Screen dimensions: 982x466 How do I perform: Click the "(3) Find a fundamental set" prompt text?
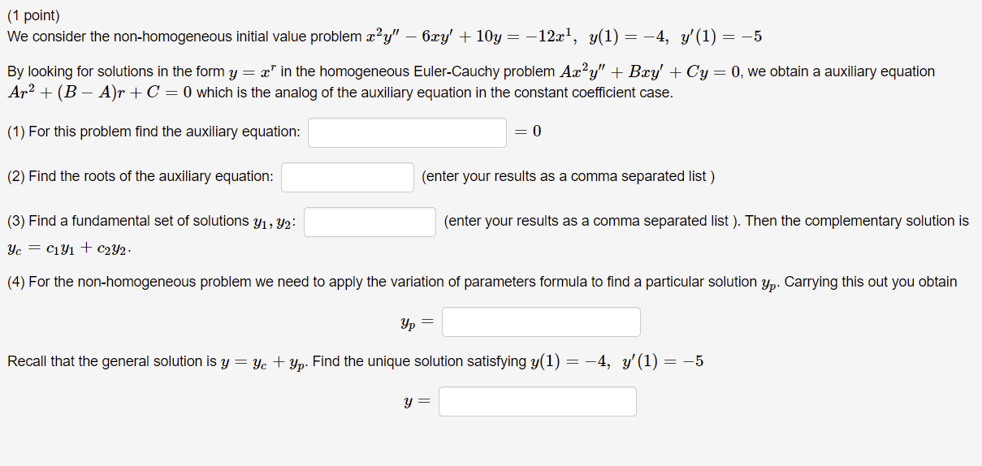point(152,221)
